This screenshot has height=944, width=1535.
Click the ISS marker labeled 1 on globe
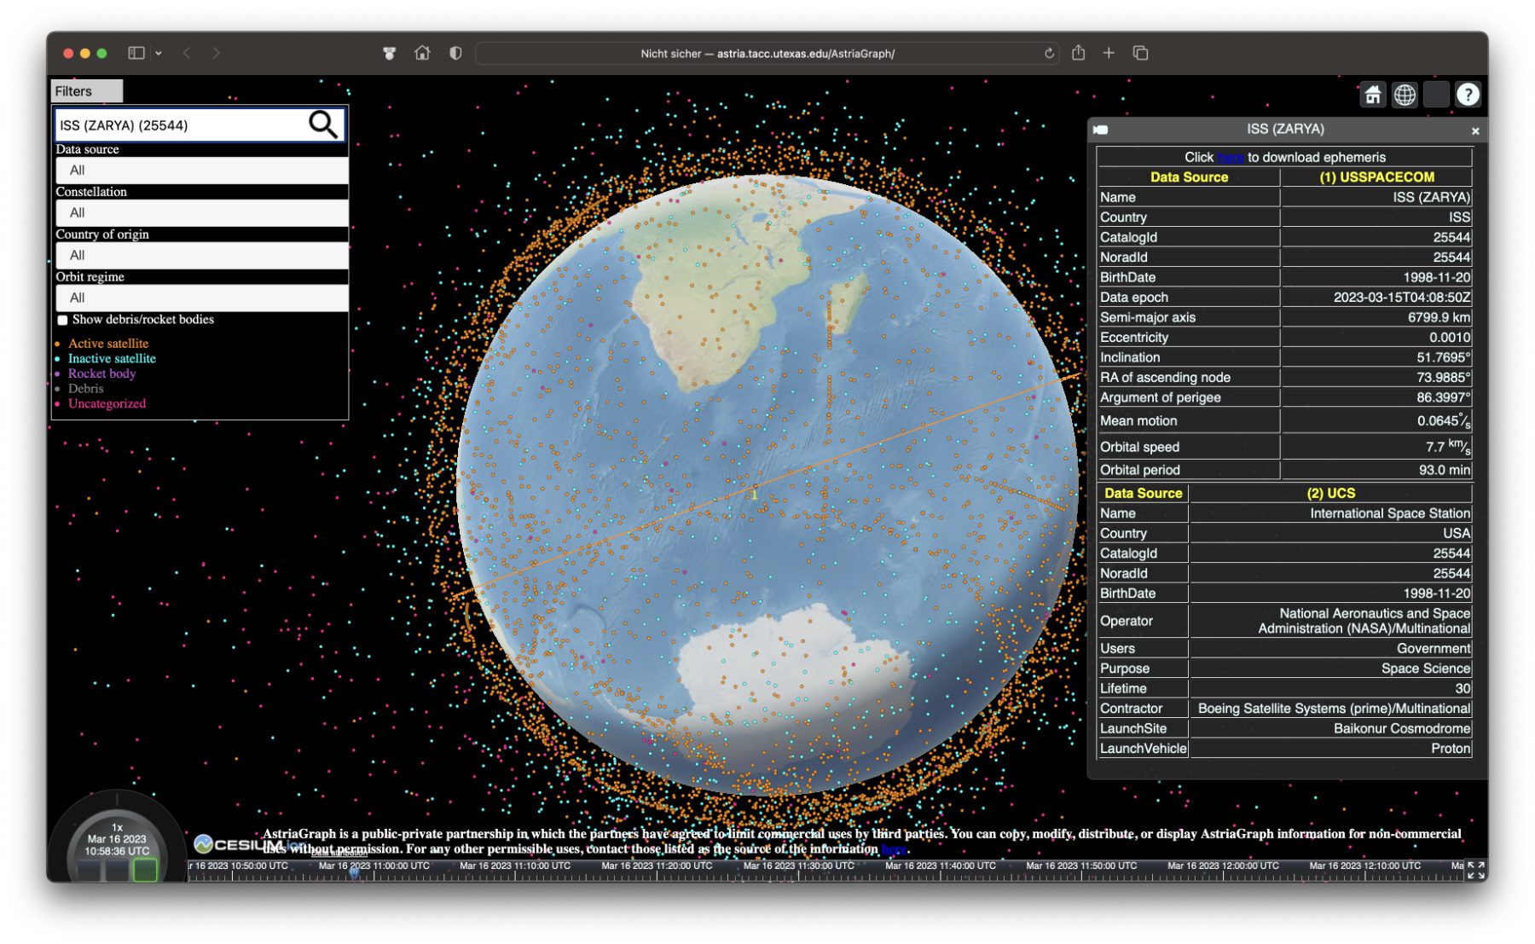click(754, 493)
